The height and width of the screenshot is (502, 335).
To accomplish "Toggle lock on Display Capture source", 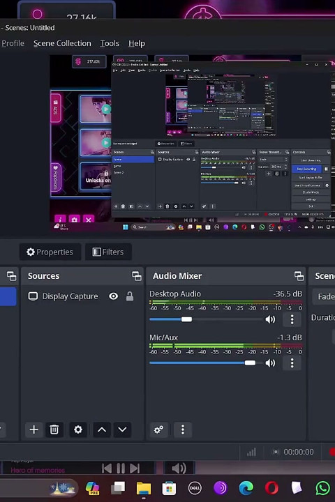I will 130,296.
